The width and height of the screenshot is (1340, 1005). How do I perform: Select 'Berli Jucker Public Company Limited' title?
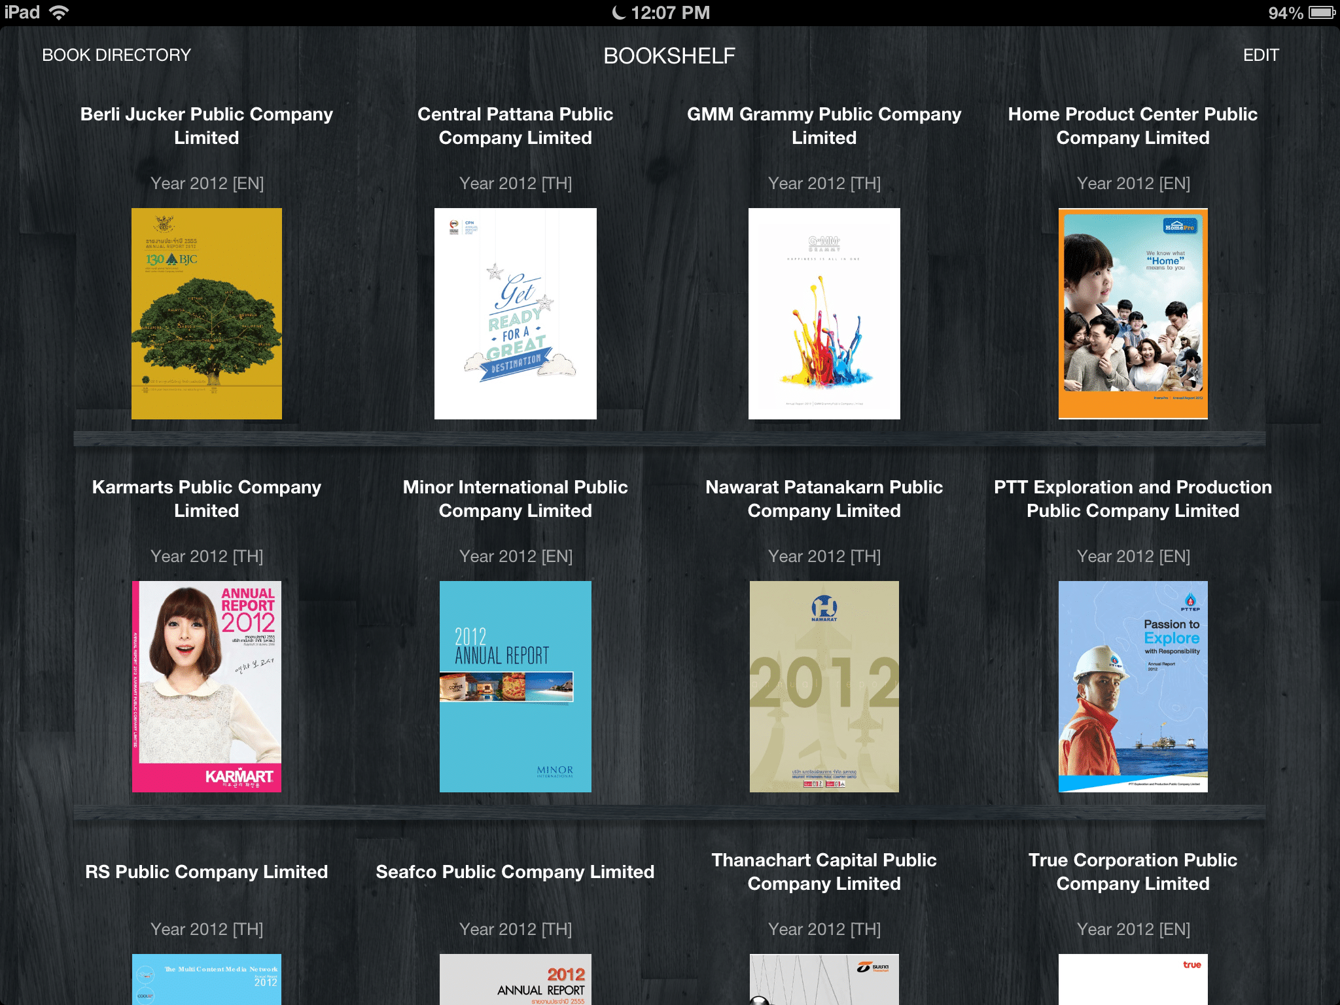207,126
